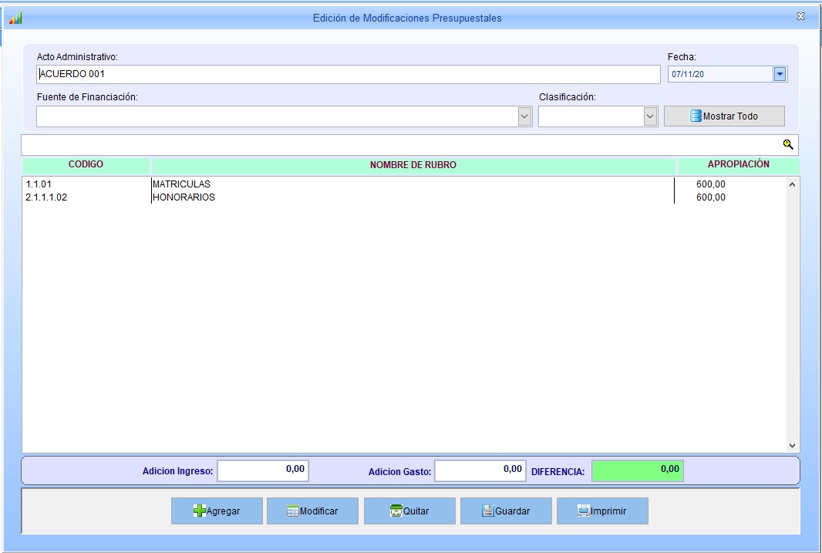The image size is (822, 553).
Task: Click the APROPIACIÓN column header
Action: pos(738,165)
